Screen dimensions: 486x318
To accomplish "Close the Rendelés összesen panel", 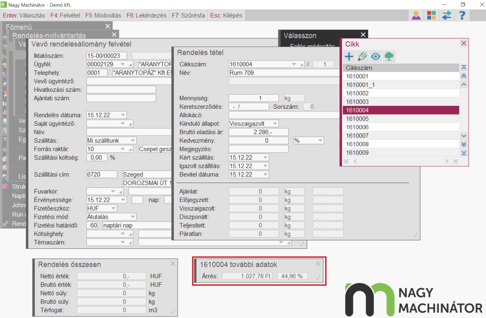I will 173,264.
